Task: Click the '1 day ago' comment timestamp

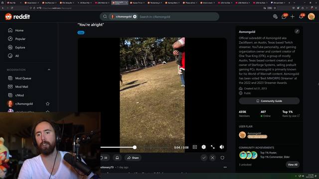Action: (123, 167)
